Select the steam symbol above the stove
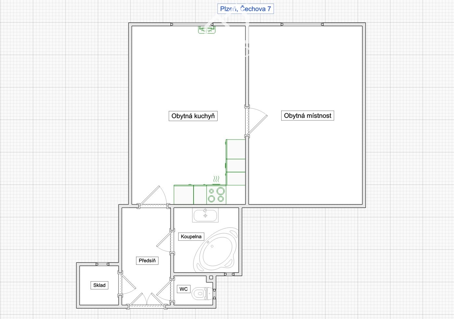454x319 pixels. pyautogui.click(x=216, y=179)
